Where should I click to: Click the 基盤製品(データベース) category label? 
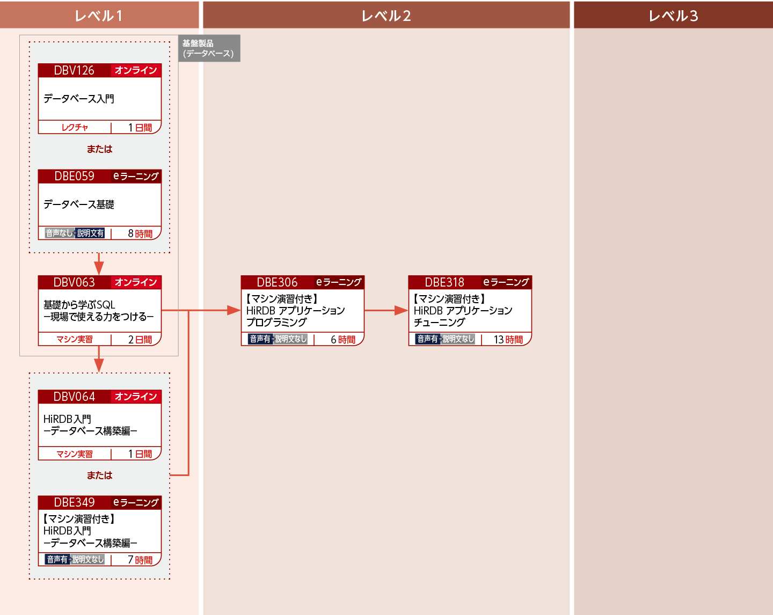tap(209, 48)
